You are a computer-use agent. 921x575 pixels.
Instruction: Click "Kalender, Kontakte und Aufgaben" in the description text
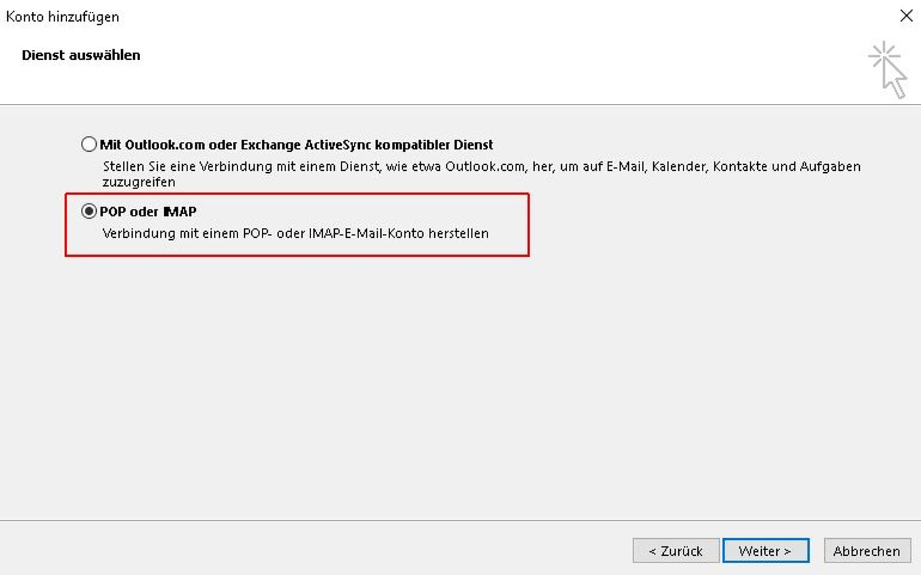pos(756,166)
